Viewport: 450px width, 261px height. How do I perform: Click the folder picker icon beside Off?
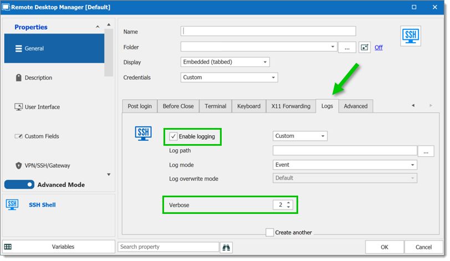point(365,47)
